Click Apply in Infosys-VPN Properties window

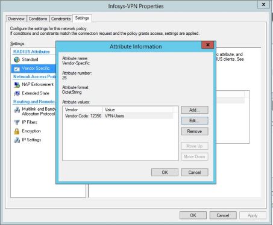(253, 215)
